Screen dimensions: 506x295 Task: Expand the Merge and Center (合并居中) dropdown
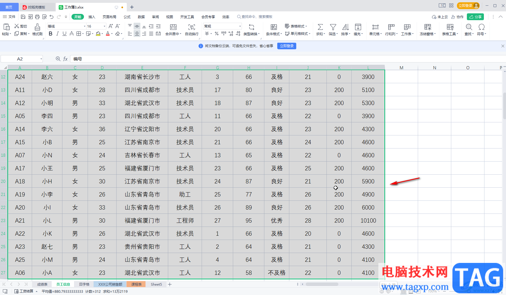pyautogui.click(x=180, y=34)
